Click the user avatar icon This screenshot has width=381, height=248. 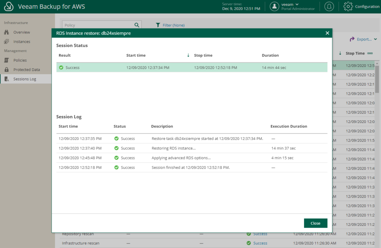coord(274,7)
